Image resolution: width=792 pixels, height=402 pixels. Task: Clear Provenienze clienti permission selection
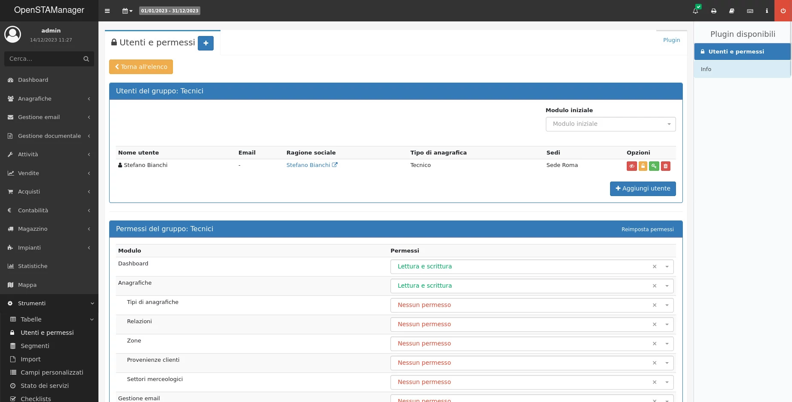[654, 363]
